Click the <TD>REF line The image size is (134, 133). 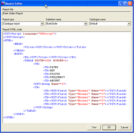(49, 71)
